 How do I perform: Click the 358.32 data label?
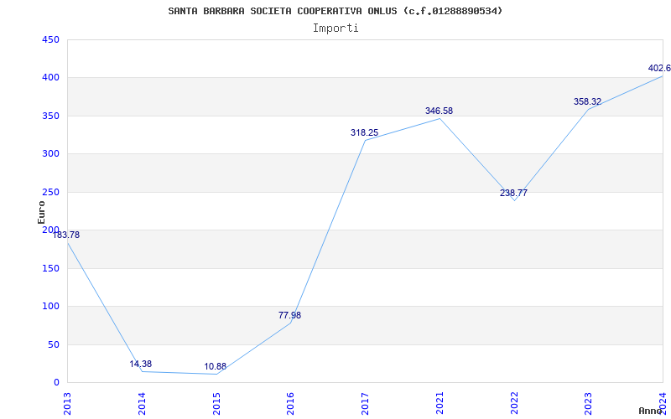[x=588, y=101]
